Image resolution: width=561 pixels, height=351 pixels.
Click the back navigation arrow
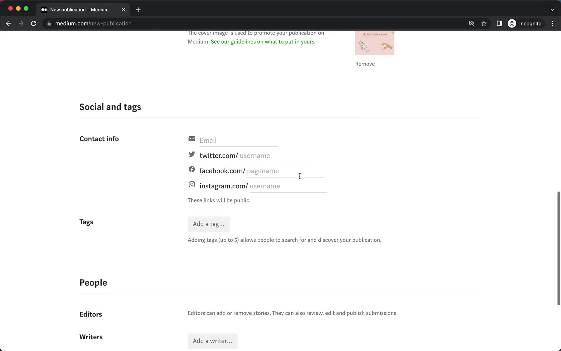(9, 23)
